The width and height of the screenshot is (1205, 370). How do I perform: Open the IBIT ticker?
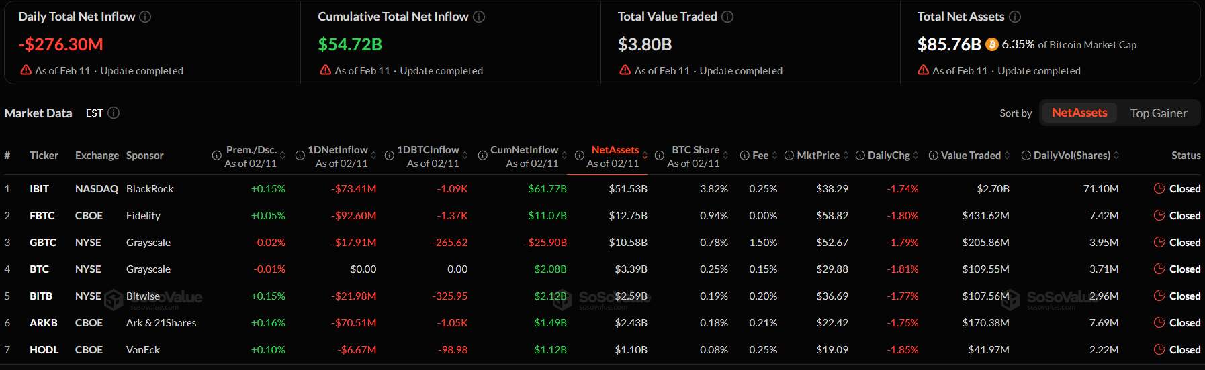point(39,189)
